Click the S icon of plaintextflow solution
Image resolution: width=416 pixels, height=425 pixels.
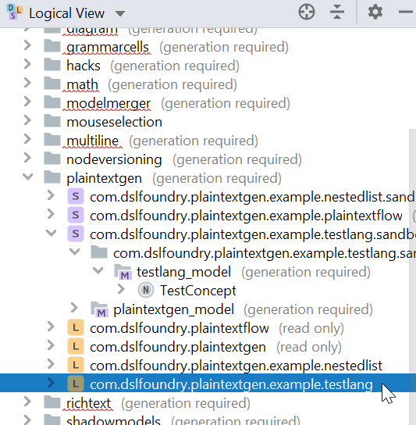(x=76, y=216)
